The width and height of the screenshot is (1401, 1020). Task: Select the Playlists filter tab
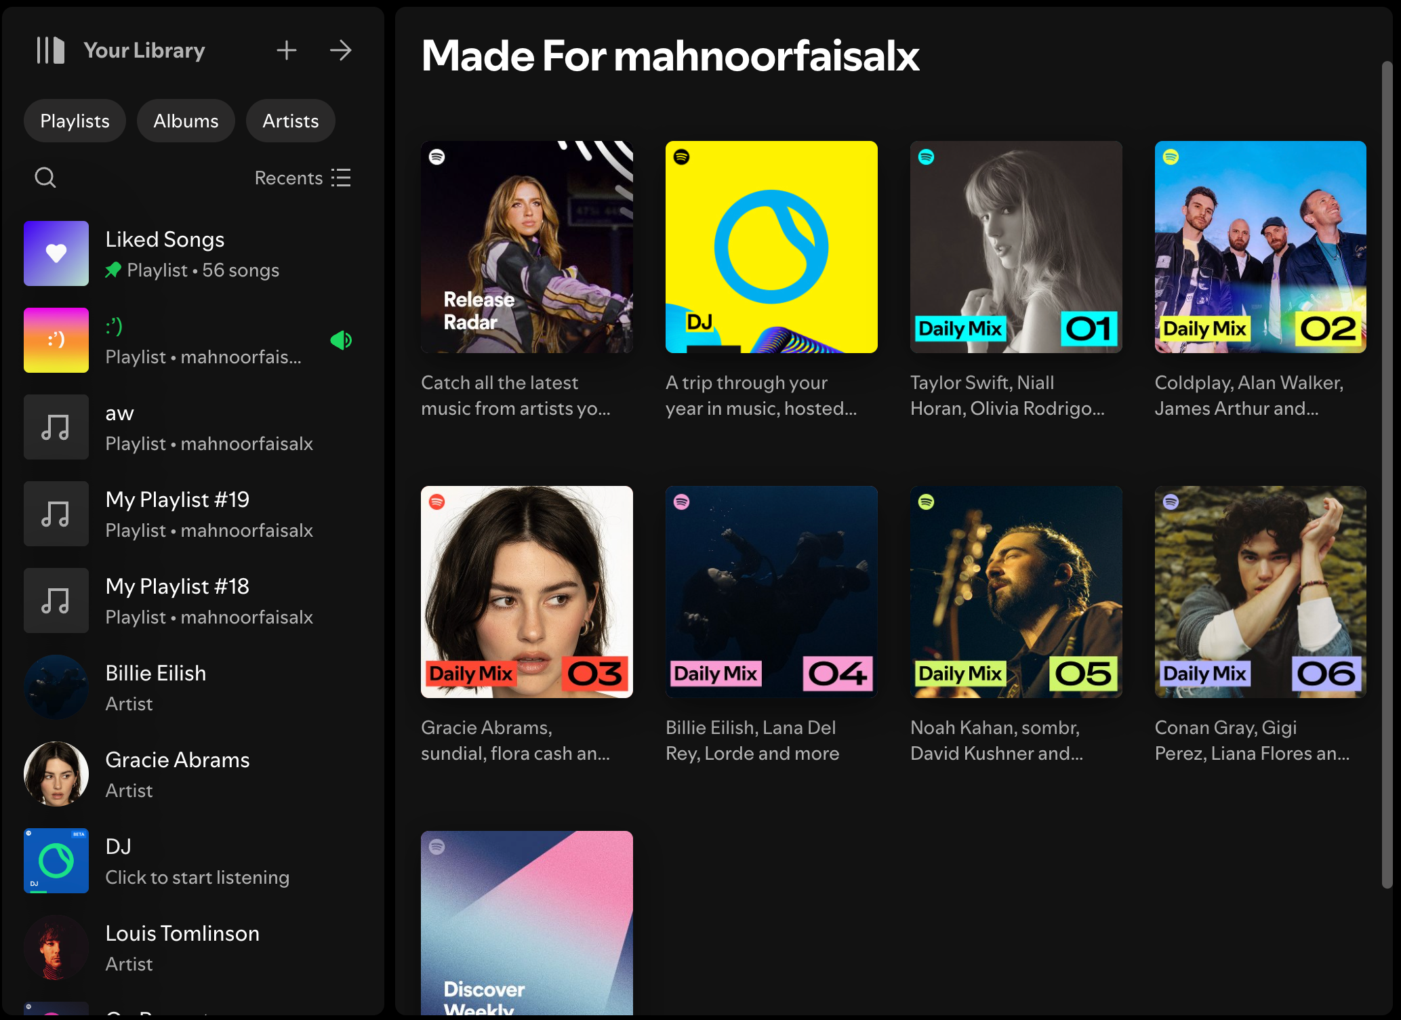coord(75,121)
